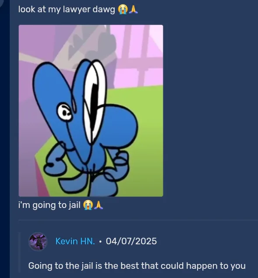Click crying emoji after "going to jail"
258x278 pixels.
point(88,205)
